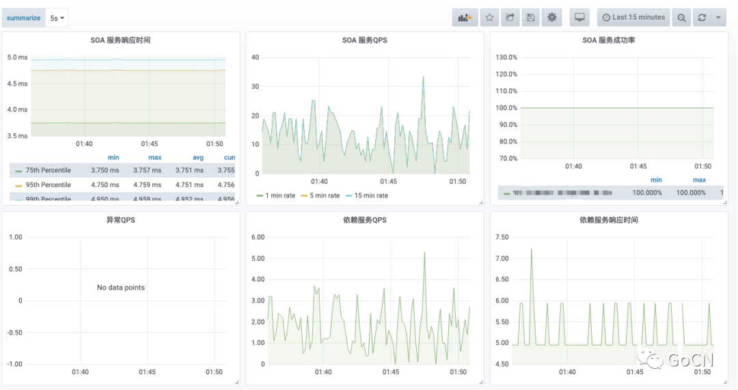Open the Last 15 minutes time picker
The height and width of the screenshot is (390, 738).
click(x=633, y=18)
